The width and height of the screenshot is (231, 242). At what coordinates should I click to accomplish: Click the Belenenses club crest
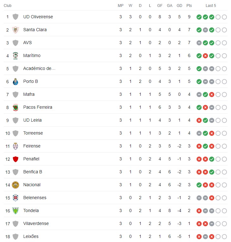pyautogui.click(x=15, y=198)
